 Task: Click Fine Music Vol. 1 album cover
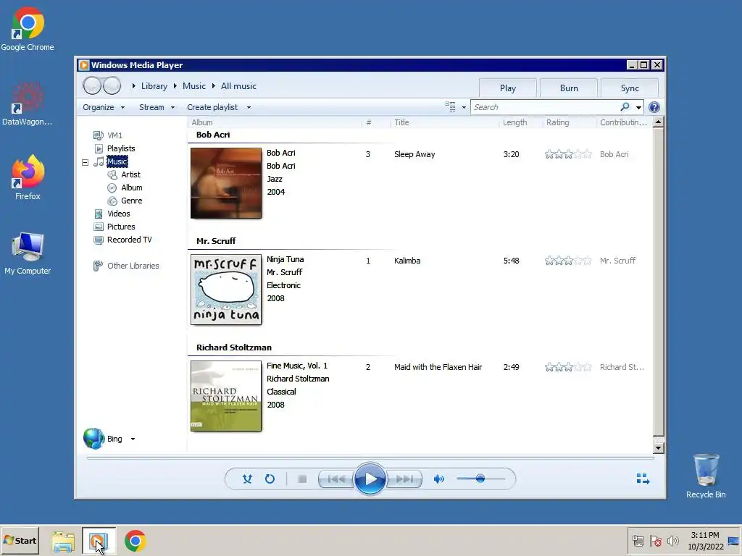(x=226, y=396)
